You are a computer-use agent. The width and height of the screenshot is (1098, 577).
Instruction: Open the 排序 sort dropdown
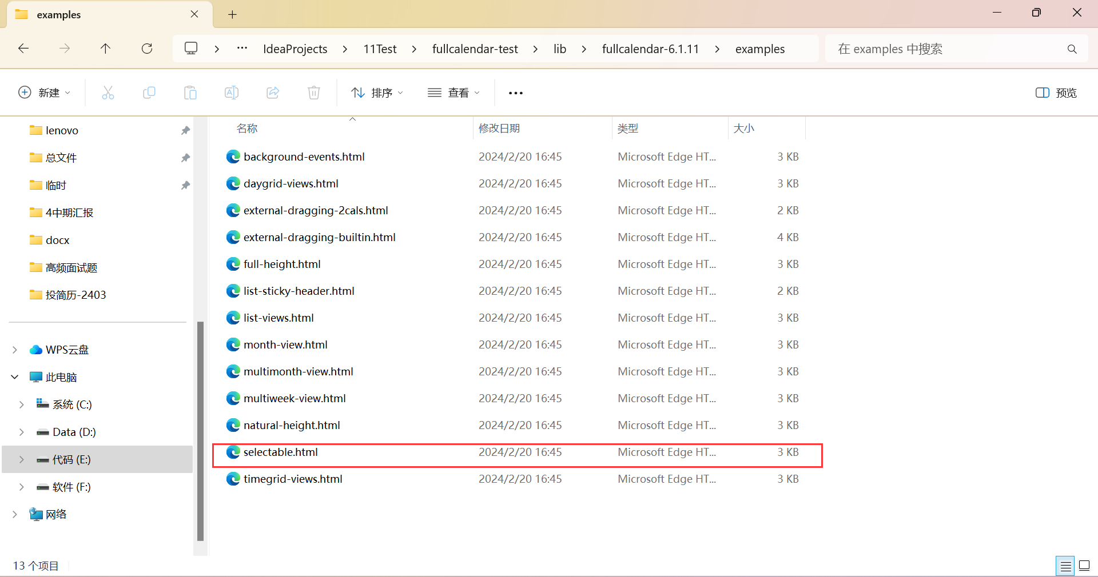point(377,93)
